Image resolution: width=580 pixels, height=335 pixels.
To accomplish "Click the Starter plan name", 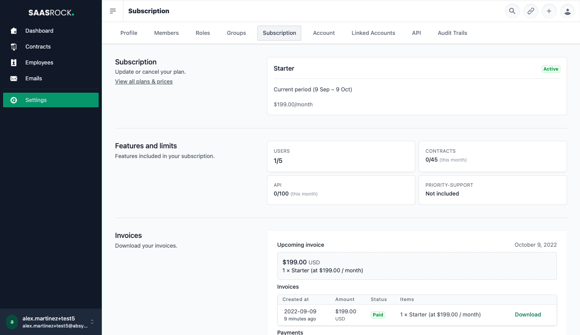I will click(x=284, y=68).
